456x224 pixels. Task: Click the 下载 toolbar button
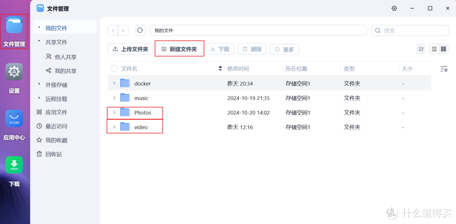(220, 49)
